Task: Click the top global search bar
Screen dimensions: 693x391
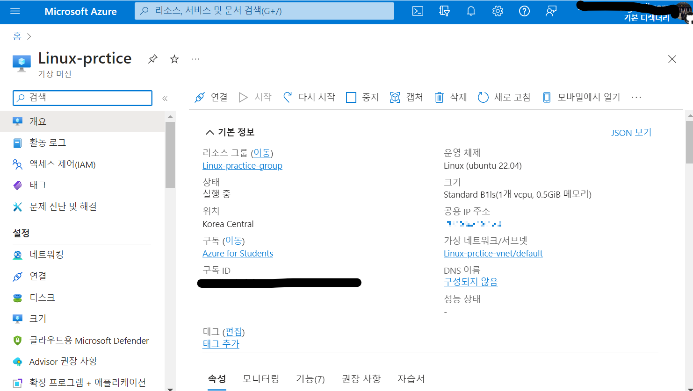Action: 264,11
